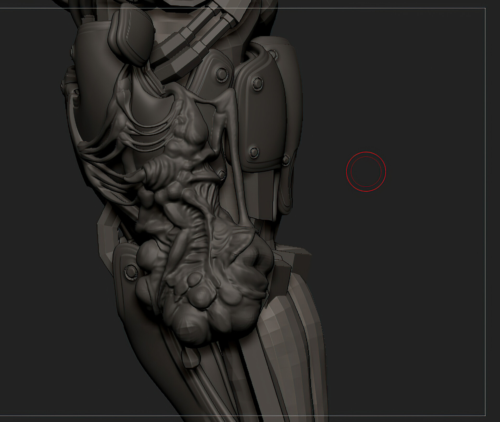Click the red circular brush cursor

coord(366,172)
